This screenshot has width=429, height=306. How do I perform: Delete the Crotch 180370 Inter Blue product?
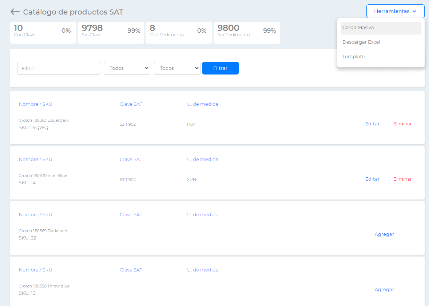coord(402,179)
